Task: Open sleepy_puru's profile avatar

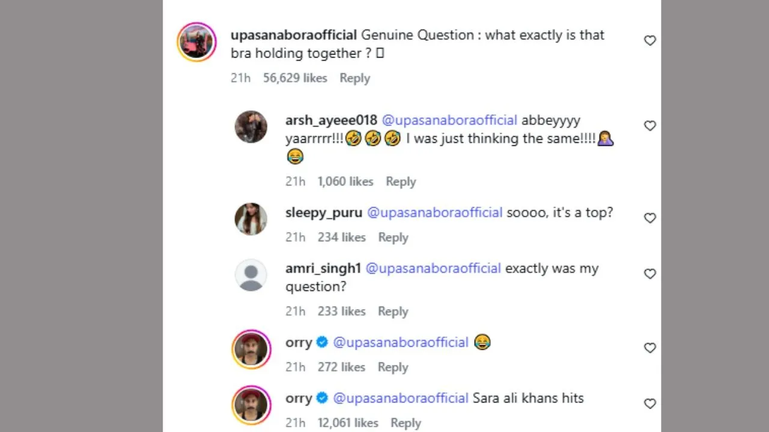Action: coord(251,219)
